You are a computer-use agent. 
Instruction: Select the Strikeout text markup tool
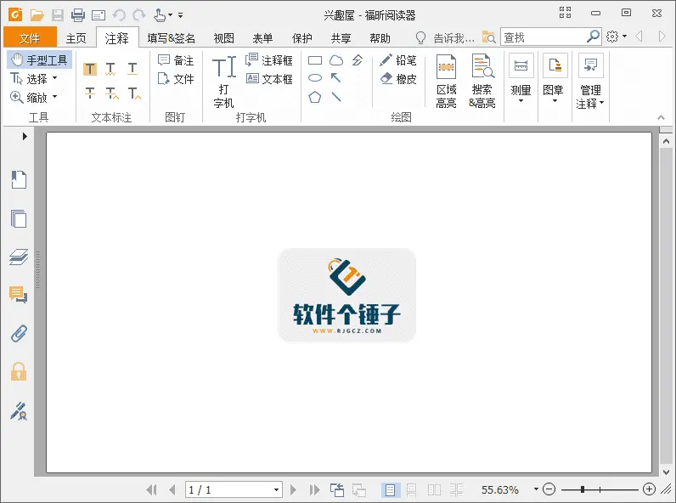pos(90,93)
